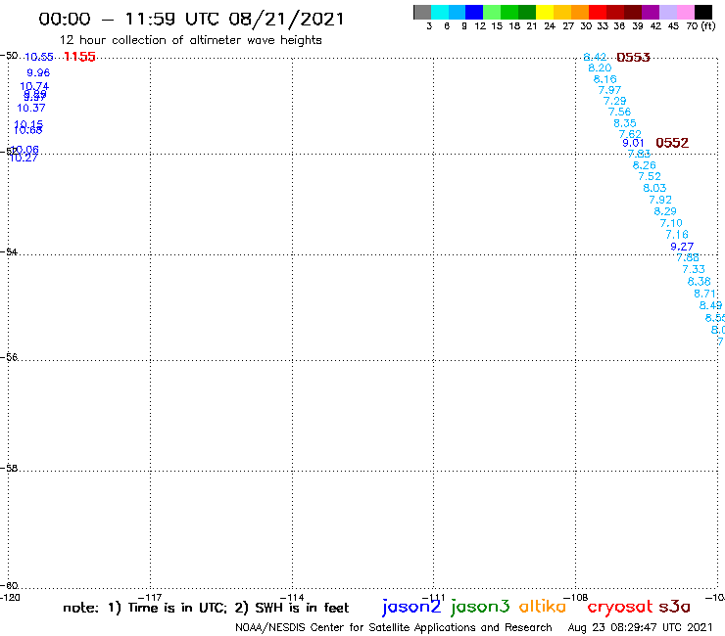Screen dimensions: 725x636
Task: Select the "8.20" wave height value
Action: (x=600, y=68)
